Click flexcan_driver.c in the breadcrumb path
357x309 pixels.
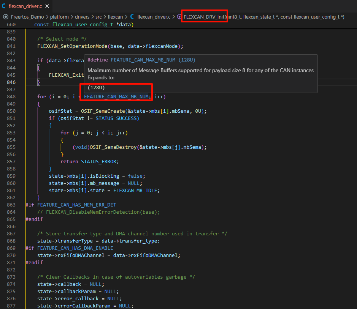[154, 17]
